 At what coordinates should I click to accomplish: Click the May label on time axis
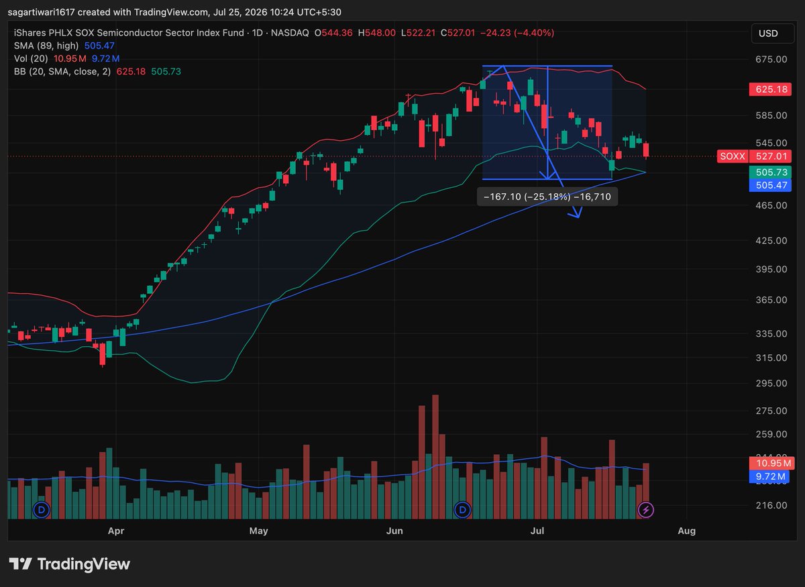coord(258,531)
